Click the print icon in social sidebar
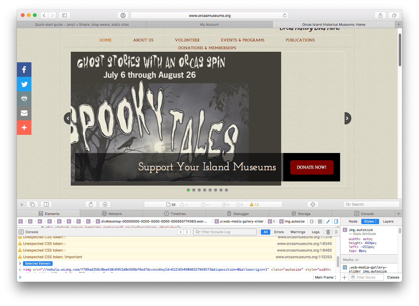Screen dimensions: 419x306 24,99
